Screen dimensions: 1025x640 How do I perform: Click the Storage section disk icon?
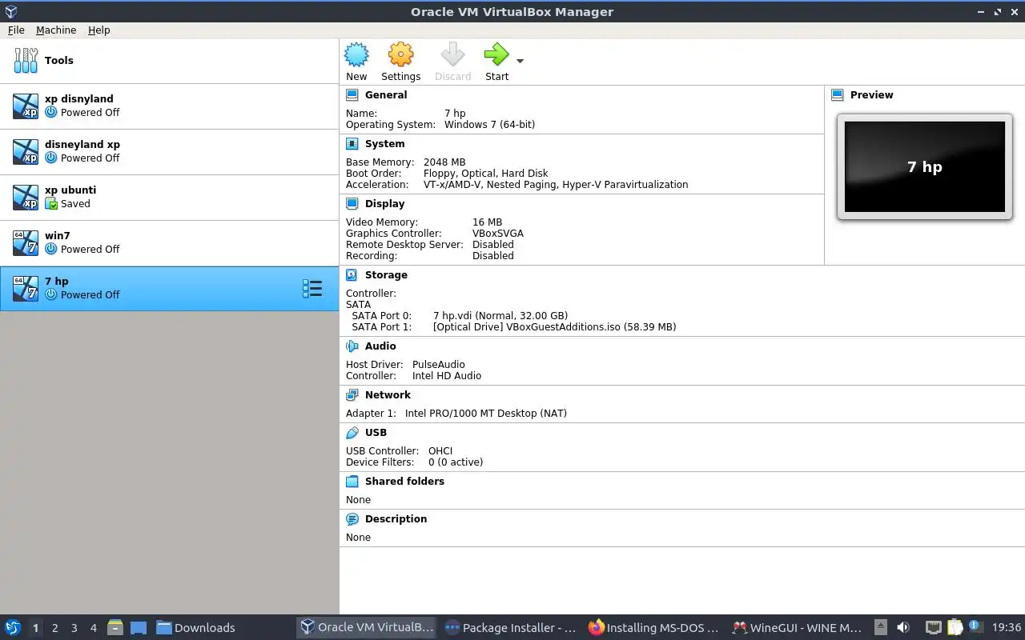[x=352, y=274]
